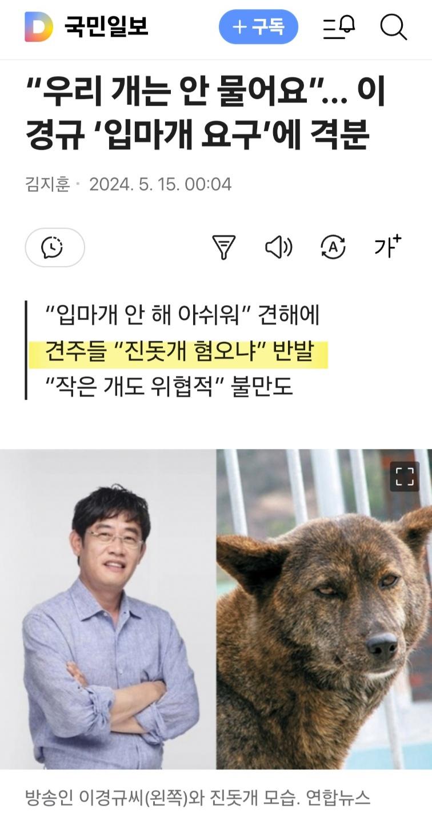This screenshot has height=825, width=432.
Task: Open the Jindo dog photo
Action: coord(324,609)
